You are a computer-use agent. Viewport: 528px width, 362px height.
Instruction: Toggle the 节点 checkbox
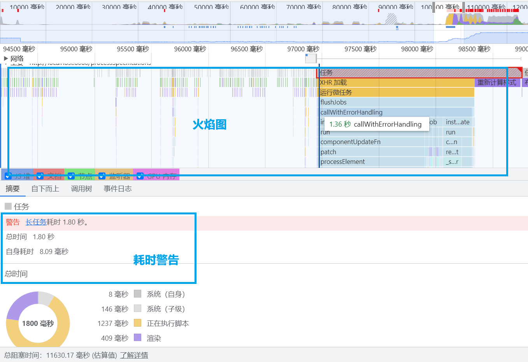(x=71, y=176)
